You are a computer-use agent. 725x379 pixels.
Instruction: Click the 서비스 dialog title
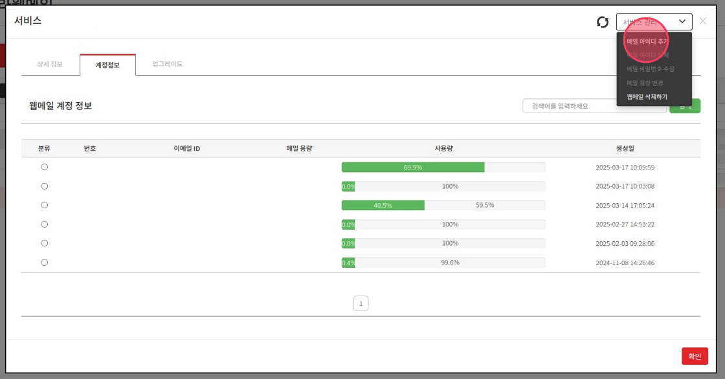pyautogui.click(x=28, y=21)
